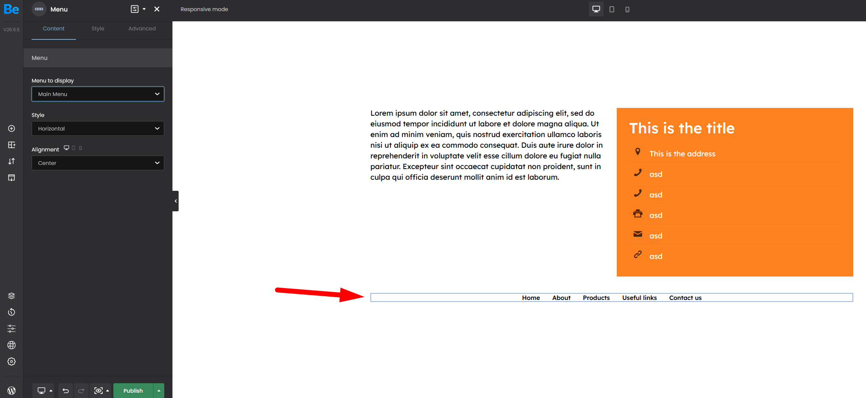Click the Useful links menu item

tap(639, 298)
